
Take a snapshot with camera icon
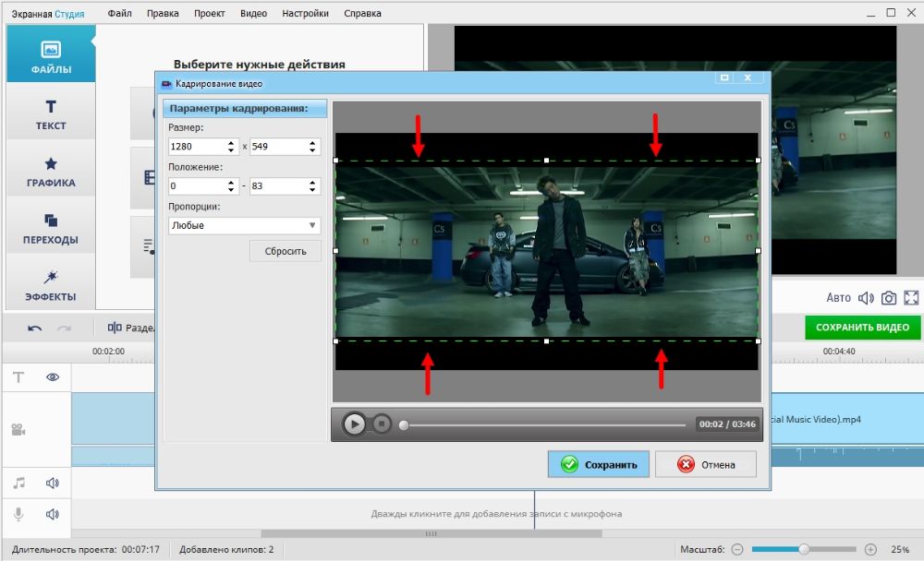[x=889, y=298]
